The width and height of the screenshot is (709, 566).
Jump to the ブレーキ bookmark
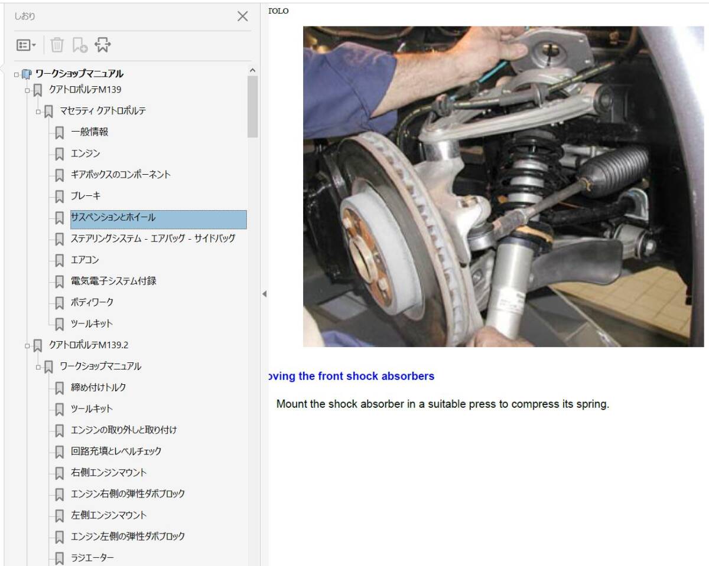[x=86, y=196]
